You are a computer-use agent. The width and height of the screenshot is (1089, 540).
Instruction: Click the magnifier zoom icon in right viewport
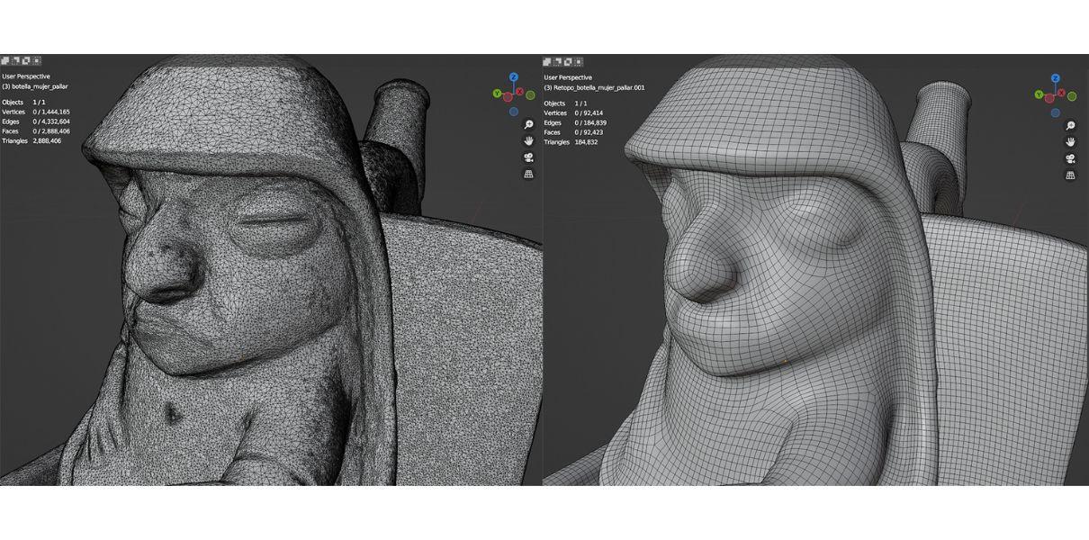[1070, 126]
